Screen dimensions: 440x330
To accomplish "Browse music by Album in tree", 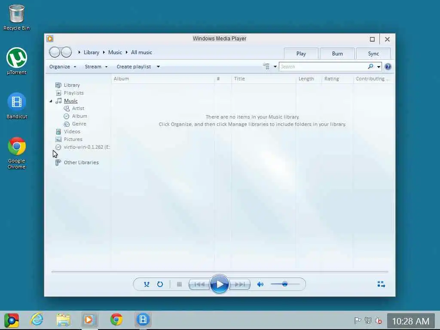I will 79,116.
